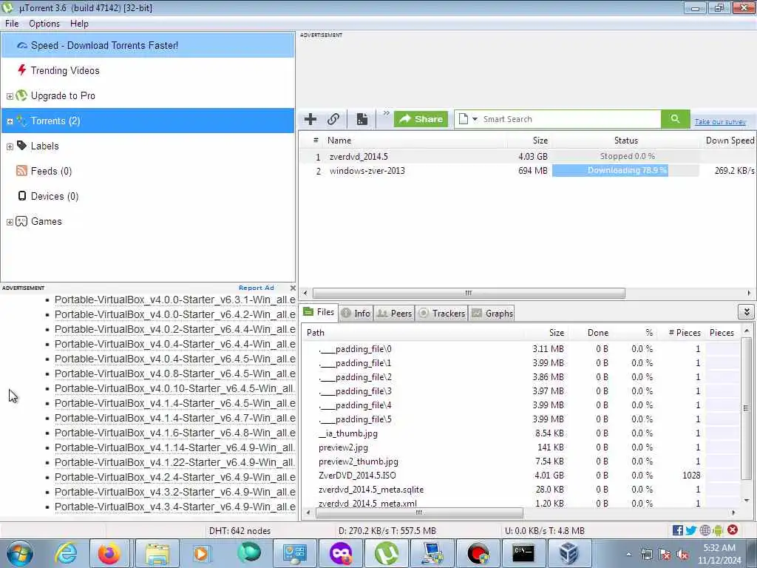Select Speed - Download Torrents Faster item
The width and height of the screenshot is (757, 568).
pos(148,45)
